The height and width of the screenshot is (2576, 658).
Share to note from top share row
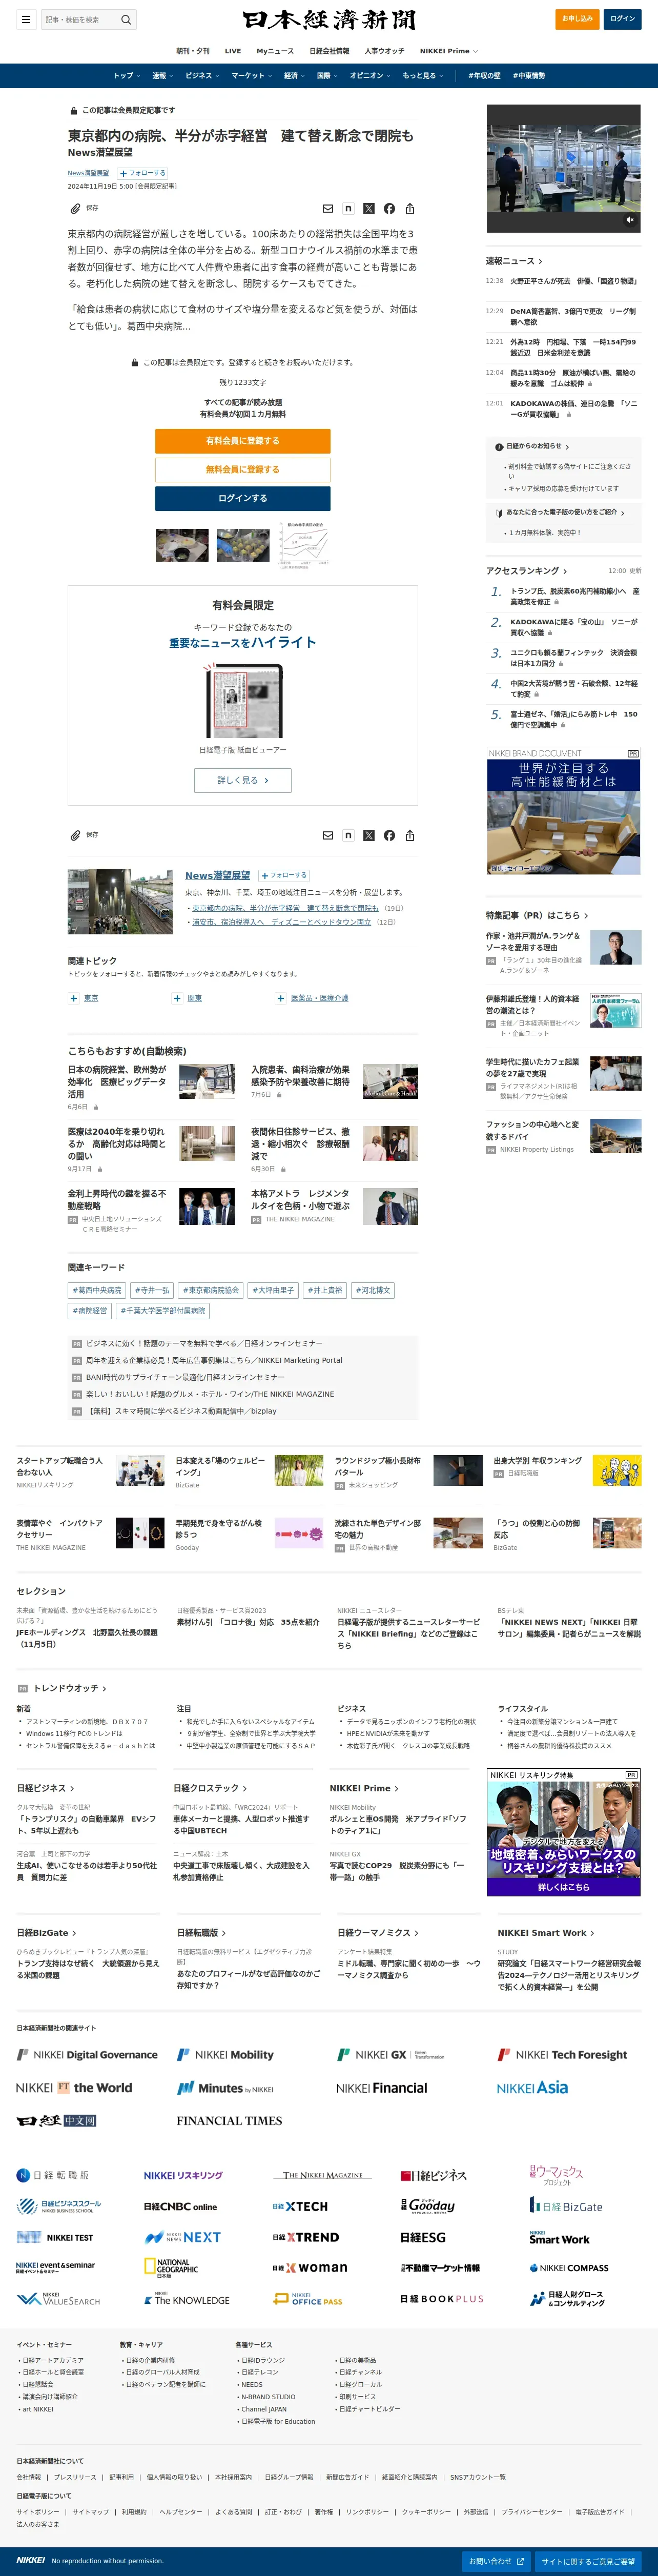click(348, 208)
